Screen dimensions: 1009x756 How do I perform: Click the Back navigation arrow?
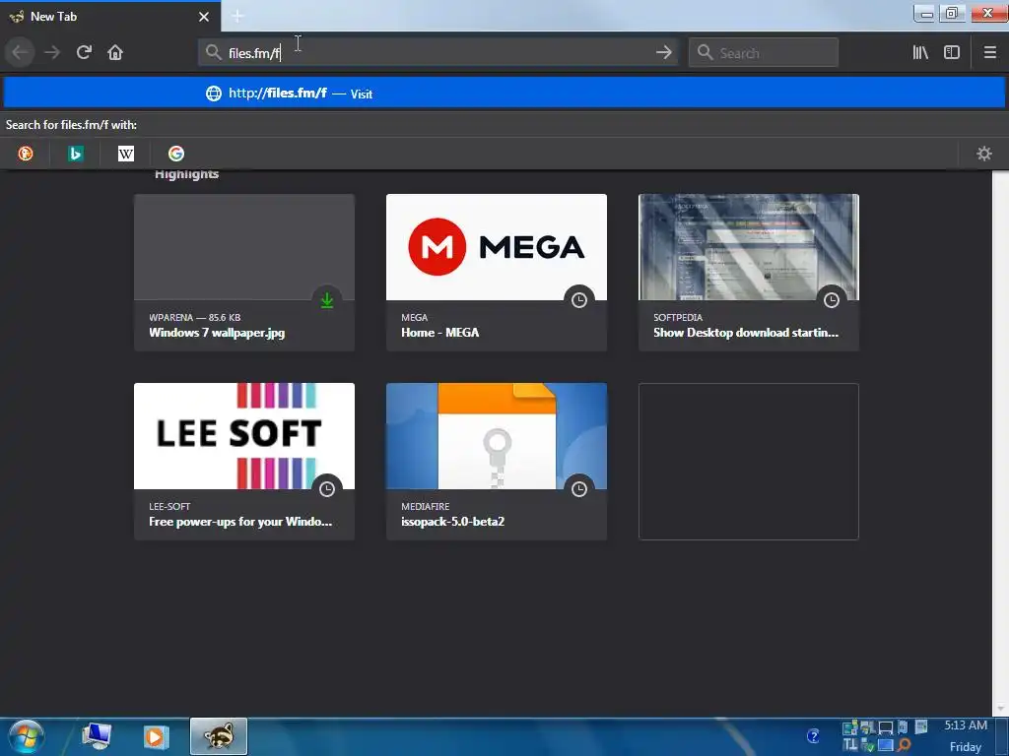(21, 52)
